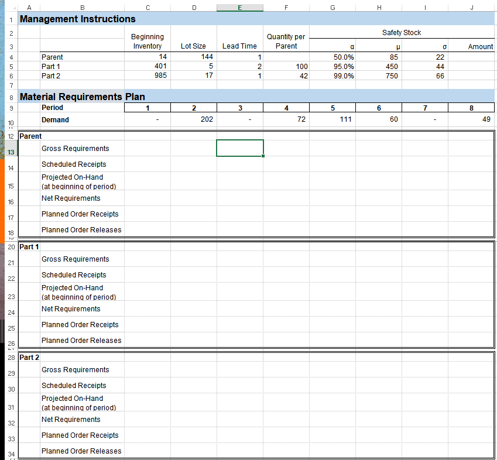Click Part 1 Lead Time value 2
This screenshot has height=460, width=497.
pos(239,66)
